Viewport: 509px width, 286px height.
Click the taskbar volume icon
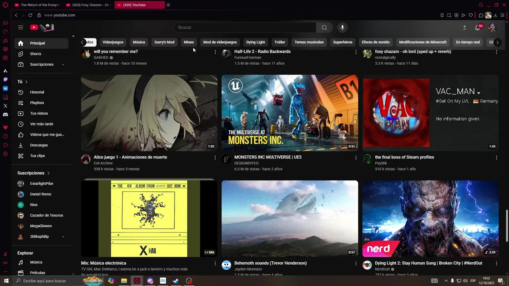[x=465, y=281]
